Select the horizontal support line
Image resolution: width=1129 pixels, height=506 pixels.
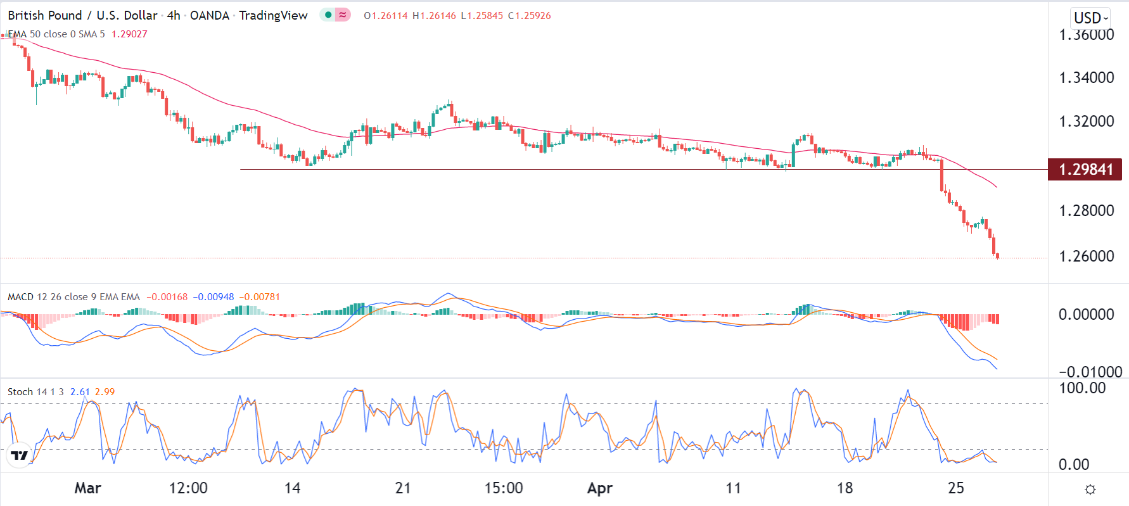pyautogui.click(x=507, y=170)
